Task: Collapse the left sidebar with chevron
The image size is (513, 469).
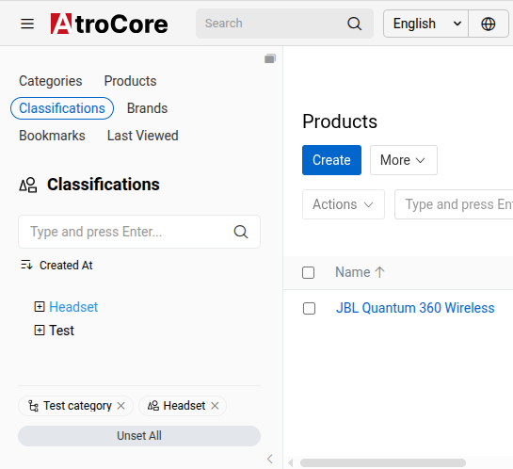Action: [270, 459]
